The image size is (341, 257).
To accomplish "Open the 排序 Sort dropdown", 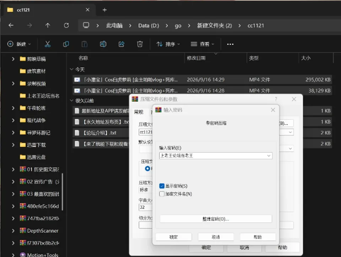I will click(168, 44).
